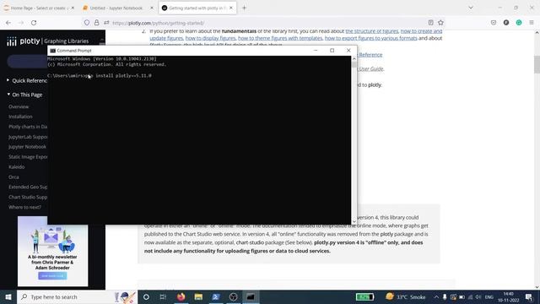This screenshot has height=304, width=540.
Task: Open how to export figures to various formats link
Action: click(371, 38)
